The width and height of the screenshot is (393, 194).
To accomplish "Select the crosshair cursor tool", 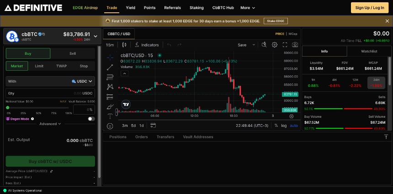I will 110,58.
